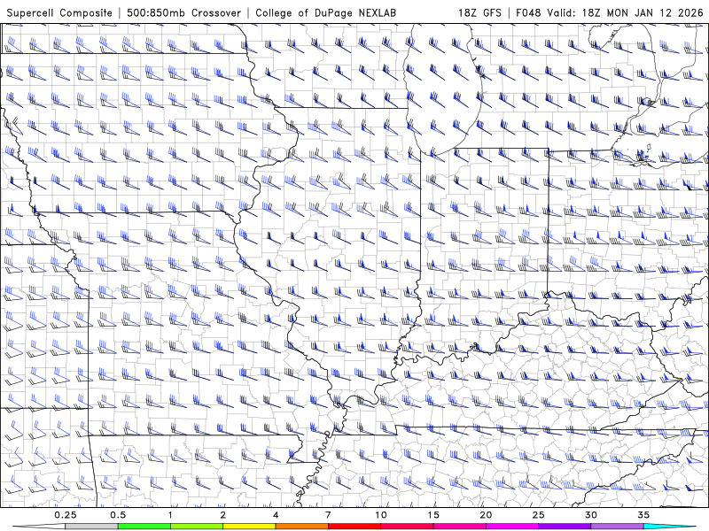
Task: Select the hot pink swatch between 15 and 20
Action: pyautogui.click(x=459, y=527)
